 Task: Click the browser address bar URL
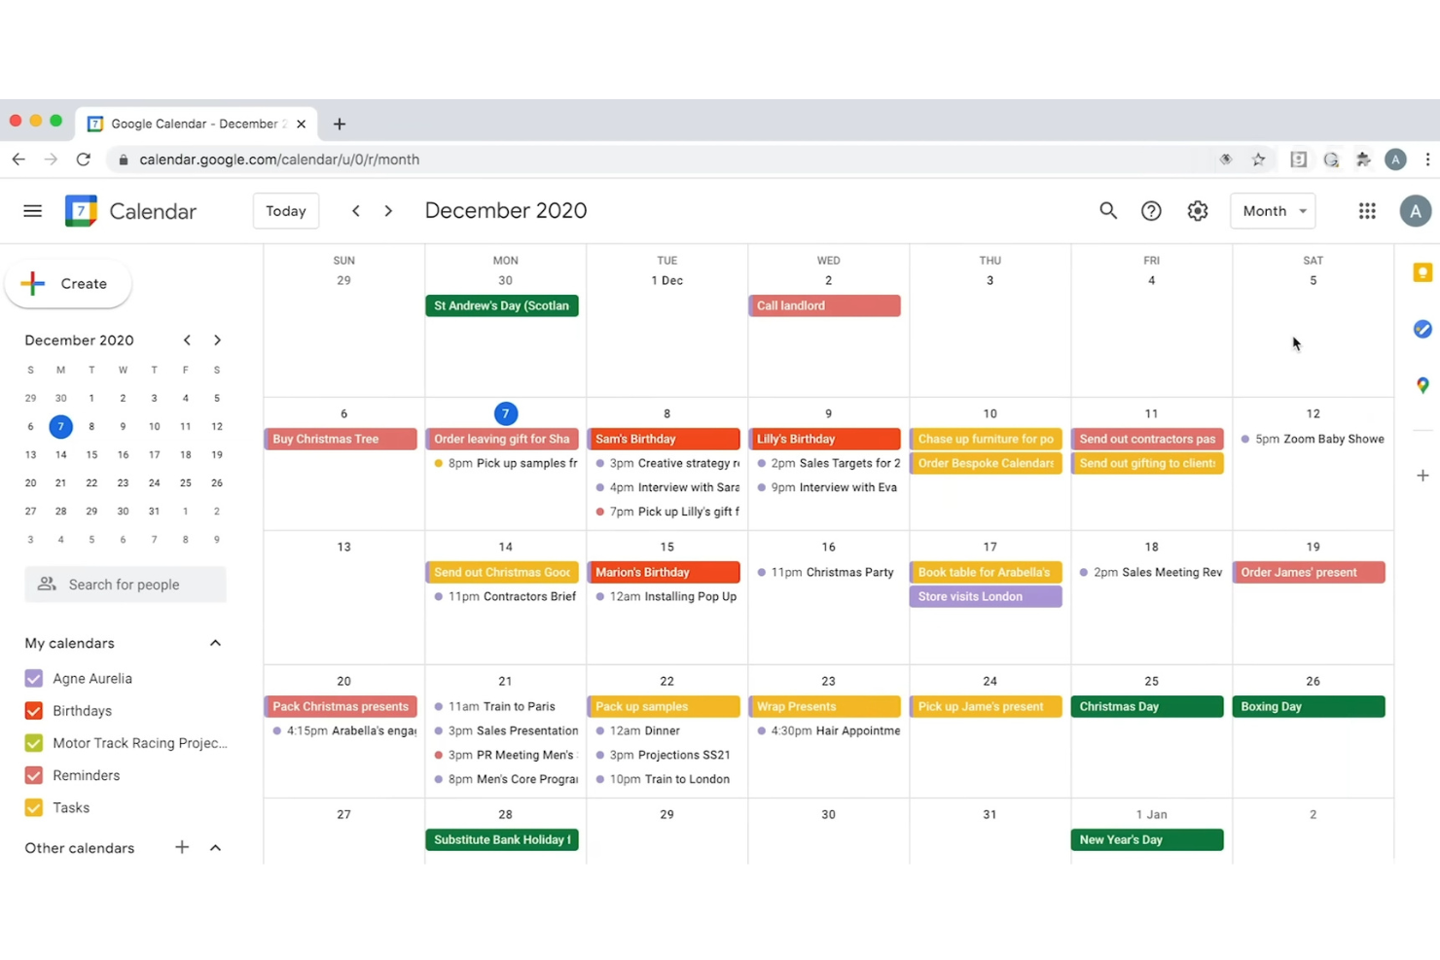point(279,160)
